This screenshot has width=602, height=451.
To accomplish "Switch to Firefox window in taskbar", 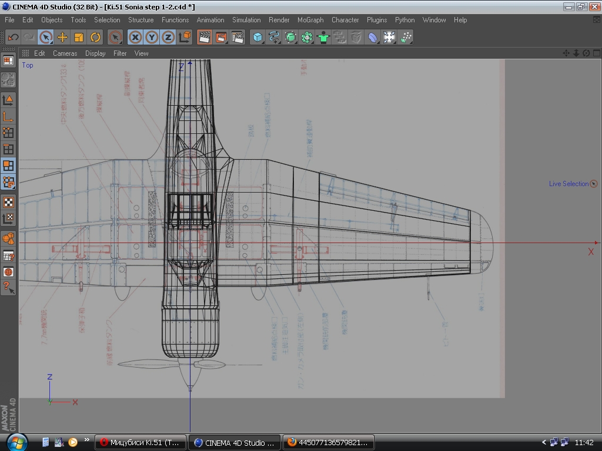I will pyautogui.click(x=328, y=443).
